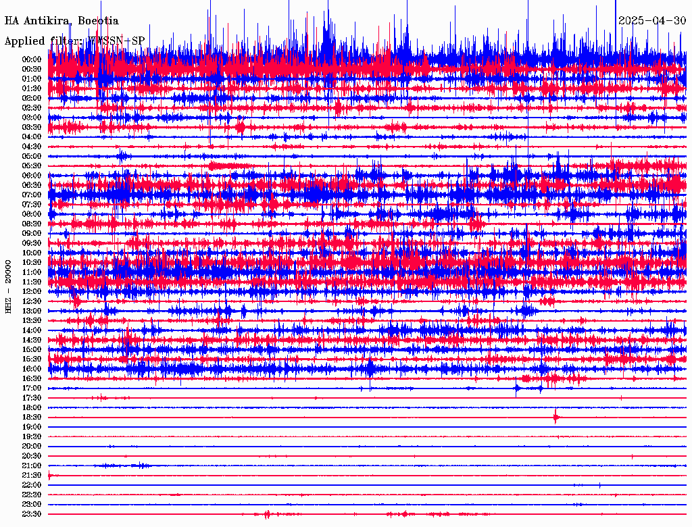
Task: Select the 21:30 time label
Action: coord(32,476)
